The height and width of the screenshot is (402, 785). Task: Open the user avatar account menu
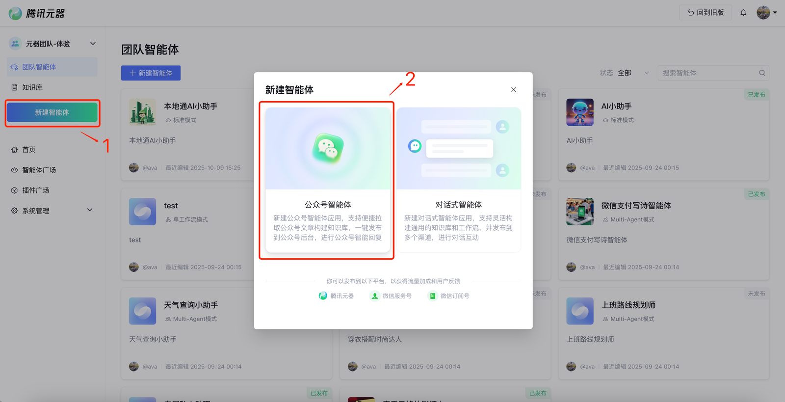[x=766, y=13]
